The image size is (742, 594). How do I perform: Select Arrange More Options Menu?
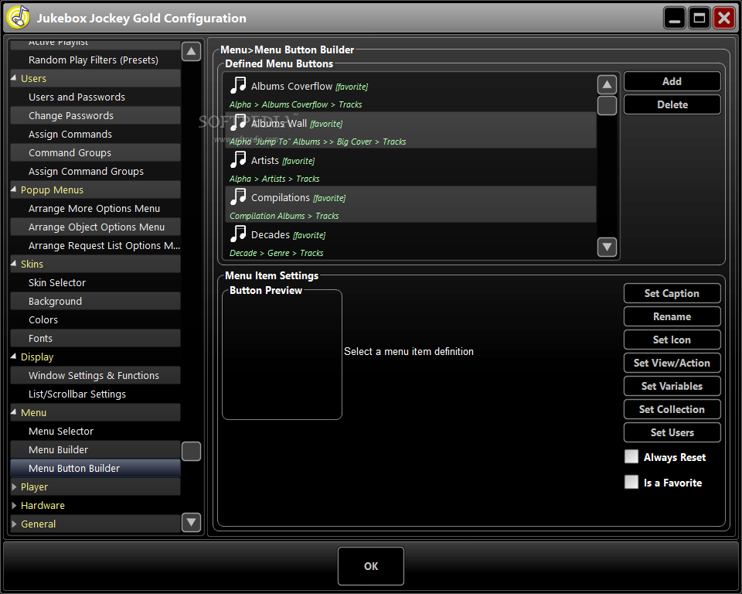coord(95,208)
